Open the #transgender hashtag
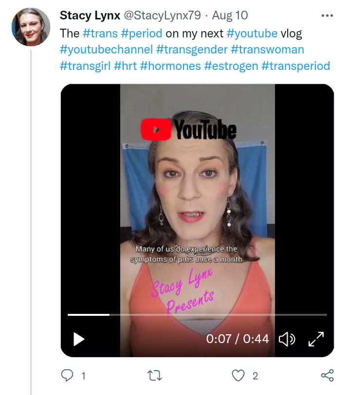This screenshot has width=348, height=395. point(192,50)
